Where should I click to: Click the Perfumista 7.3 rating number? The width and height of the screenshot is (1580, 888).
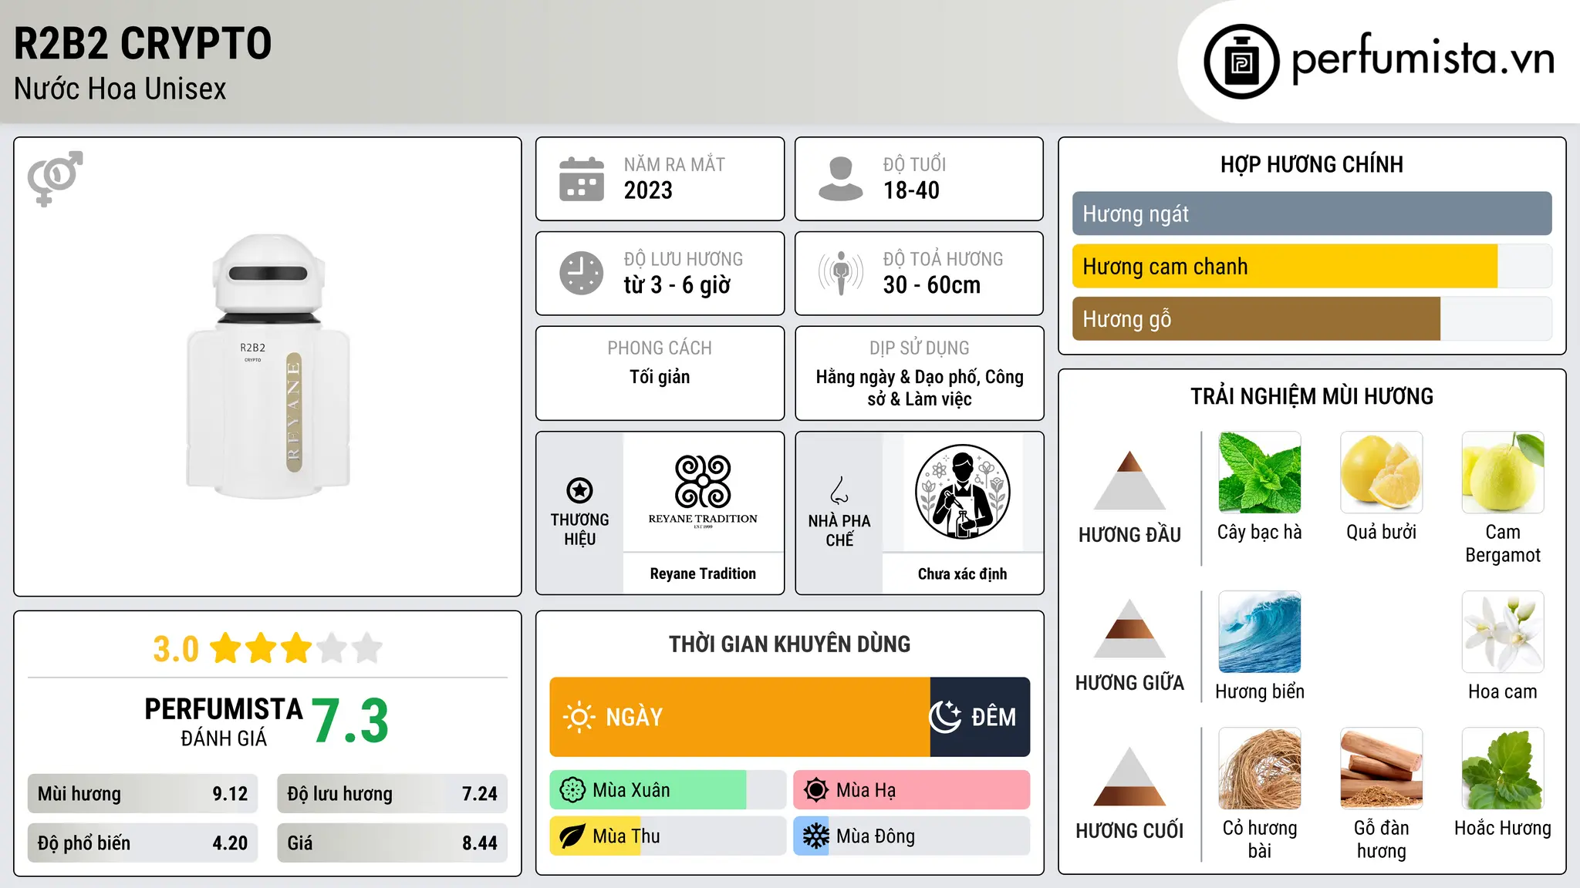(x=350, y=721)
